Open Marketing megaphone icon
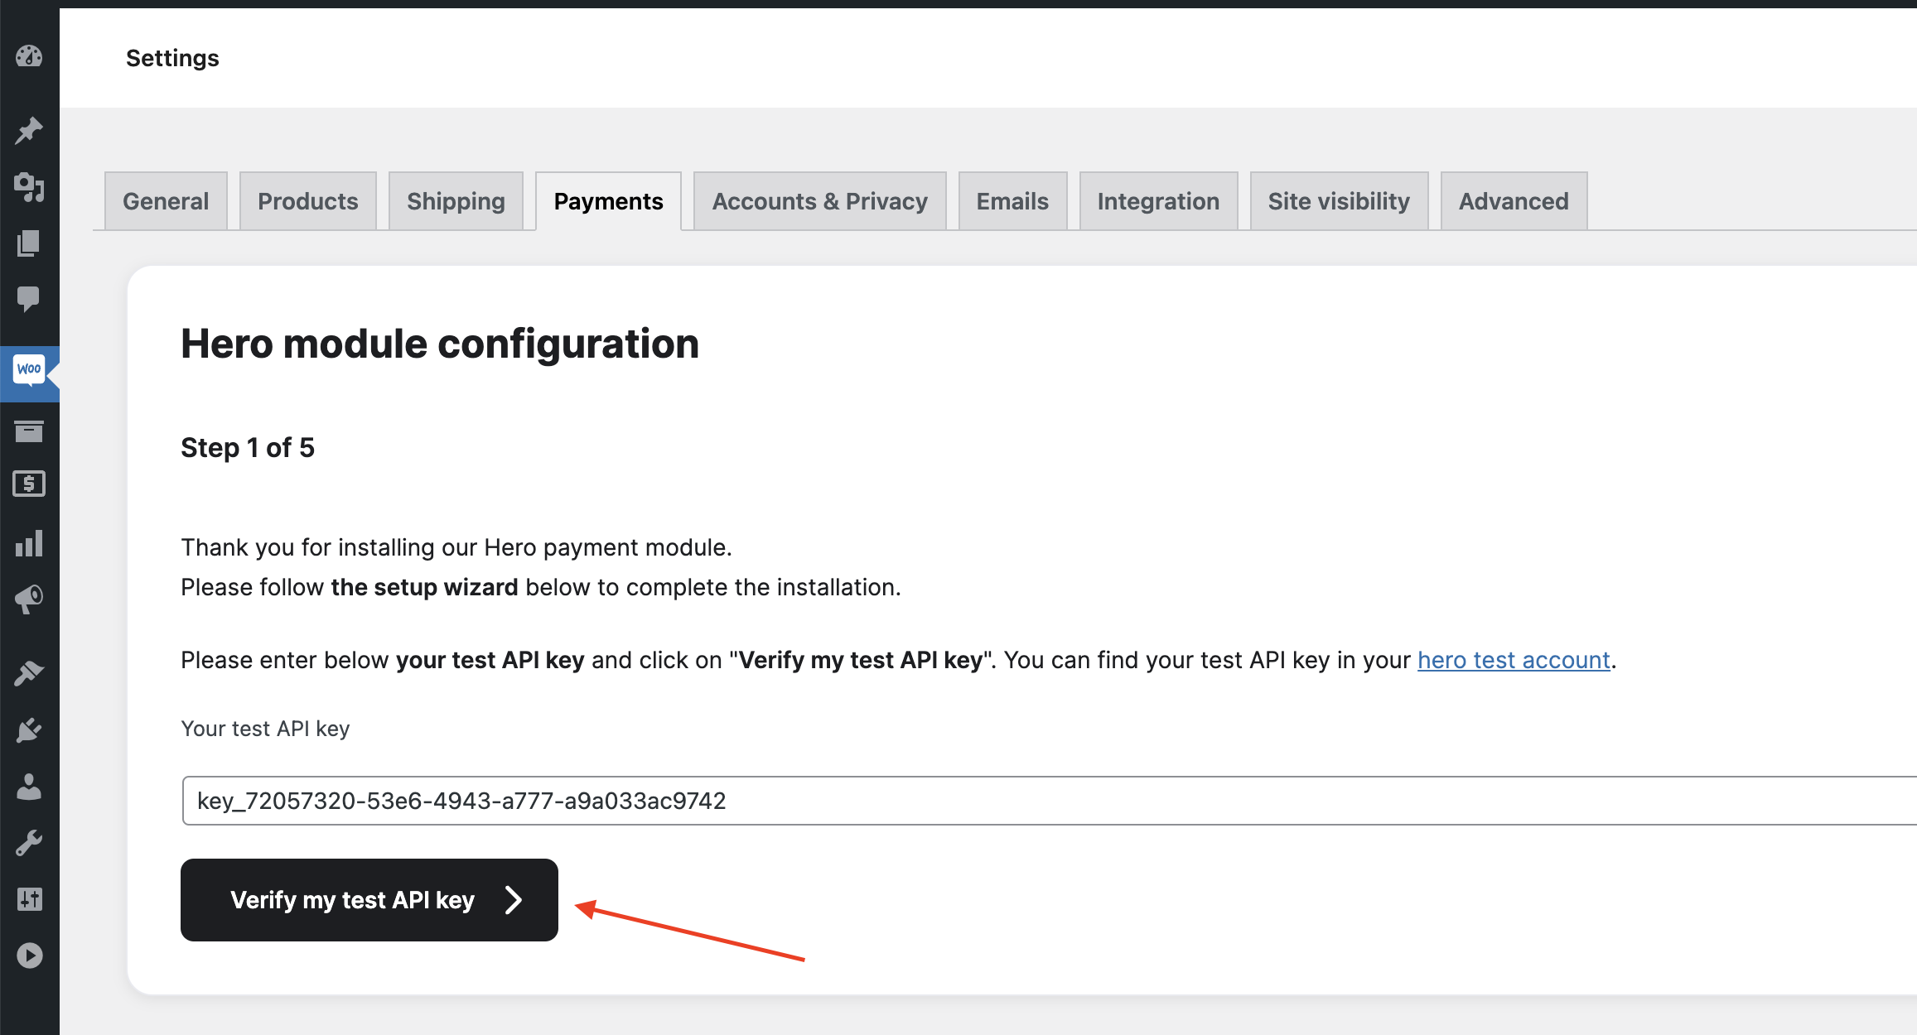 pos(29,599)
